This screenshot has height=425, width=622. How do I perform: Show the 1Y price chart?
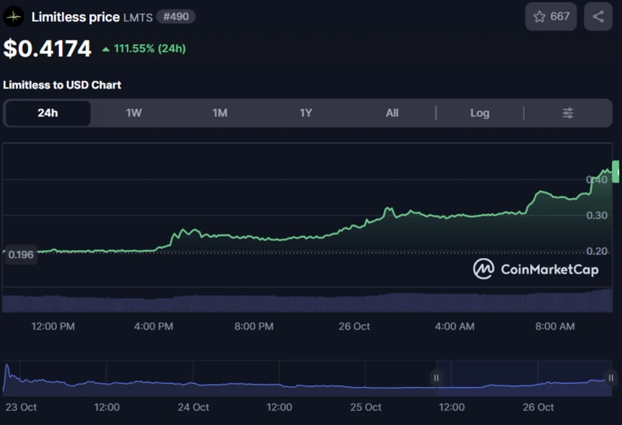[x=306, y=113]
